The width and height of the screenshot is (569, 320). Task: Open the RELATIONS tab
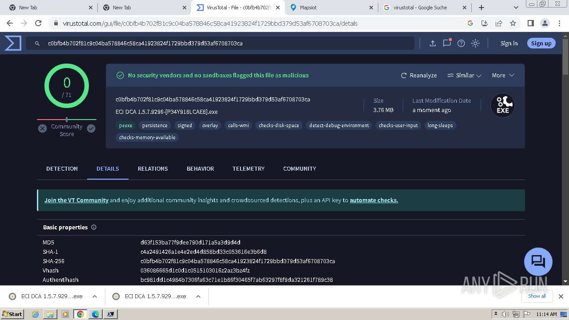click(x=153, y=168)
